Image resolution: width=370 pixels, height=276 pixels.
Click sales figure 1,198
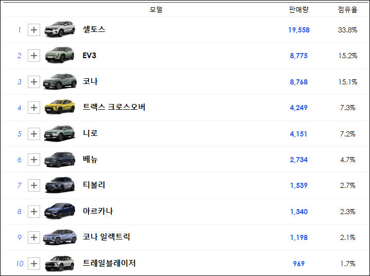pyautogui.click(x=299, y=237)
